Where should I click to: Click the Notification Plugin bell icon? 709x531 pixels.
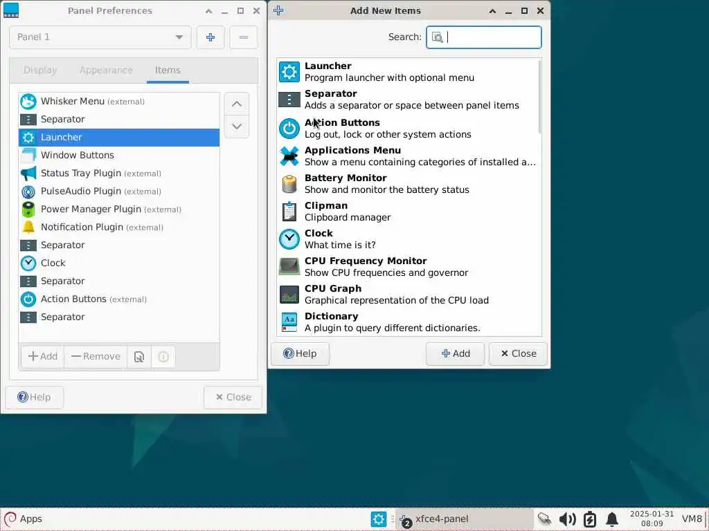(x=28, y=227)
